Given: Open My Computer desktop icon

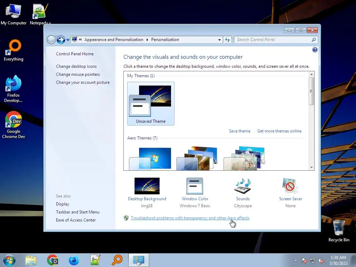Looking at the screenshot, I should click(14, 15).
